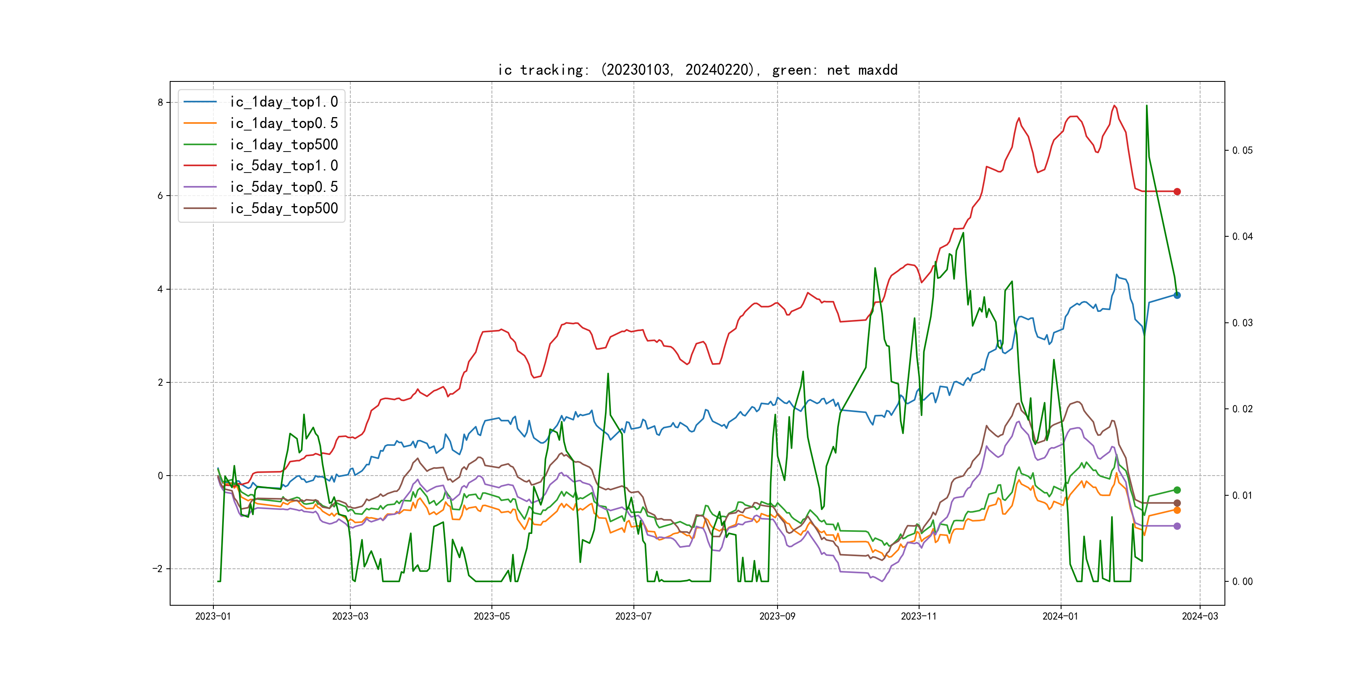Click the light green endpoint dot marker
This screenshot has width=1361, height=680.
[x=1177, y=490]
